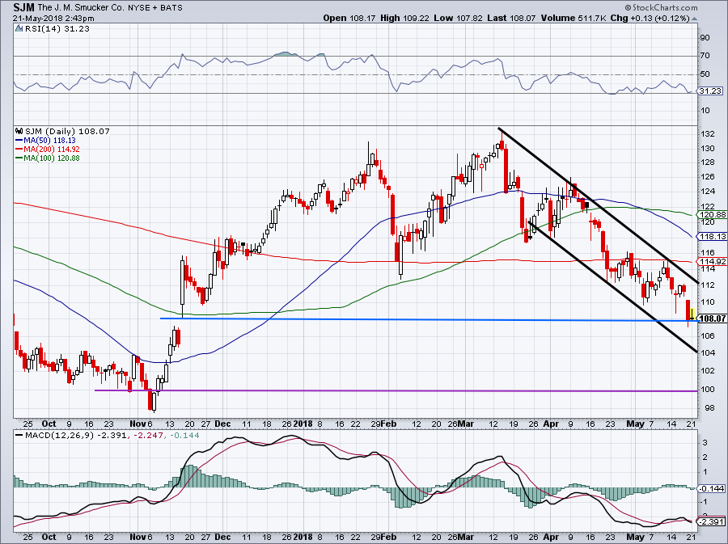Image resolution: width=728 pixels, height=544 pixels.
Task: Click the Chg +0.13 (+0.12%) value
Action: click(x=650, y=18)
